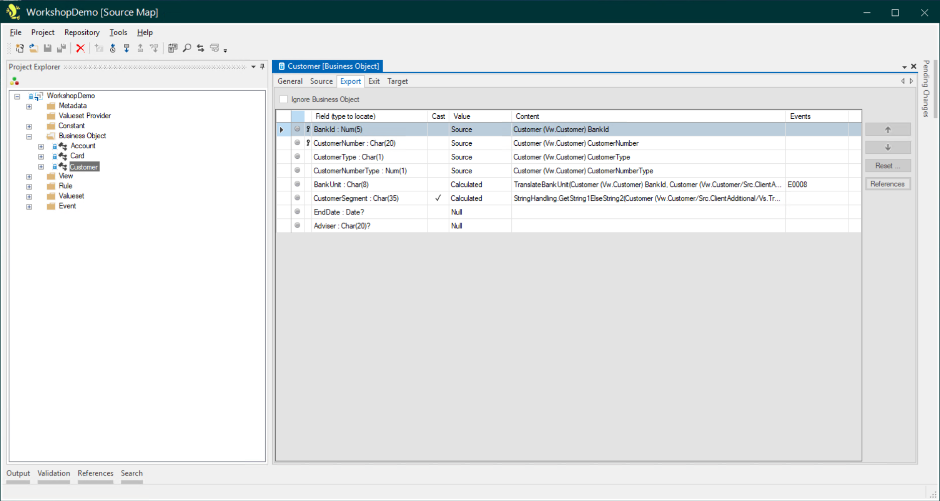
Task: Click the blue check-out download arrow icon
Action: coord(126,48)
